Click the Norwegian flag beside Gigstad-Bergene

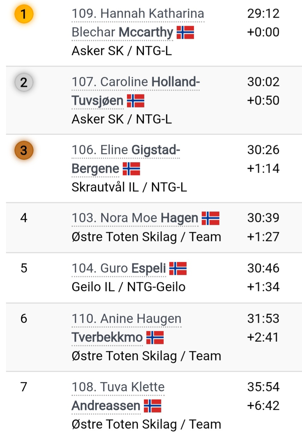(131, 169)
